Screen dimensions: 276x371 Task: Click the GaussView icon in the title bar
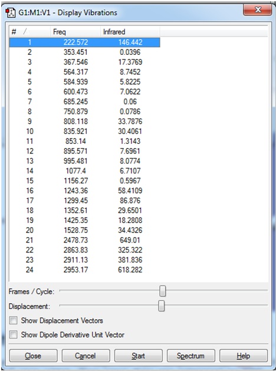pyautogui.click(x=11, y=13)
